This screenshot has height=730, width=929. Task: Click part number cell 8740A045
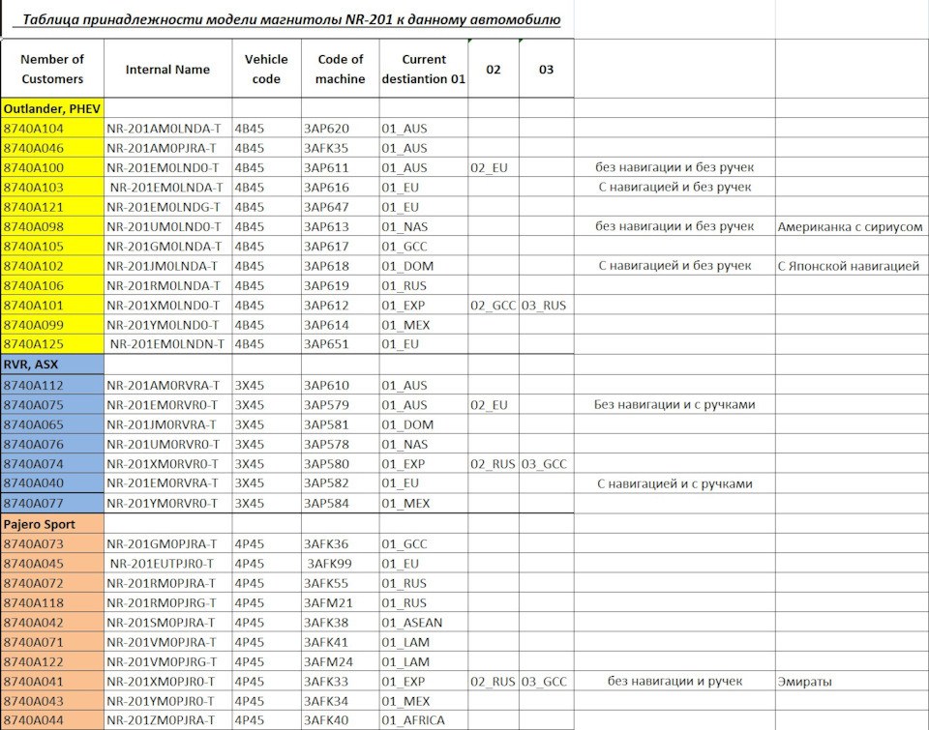click(x=52, y=563)
